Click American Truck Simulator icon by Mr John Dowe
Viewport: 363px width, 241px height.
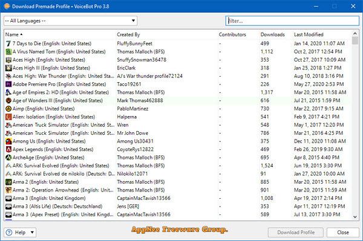[8, 133]
